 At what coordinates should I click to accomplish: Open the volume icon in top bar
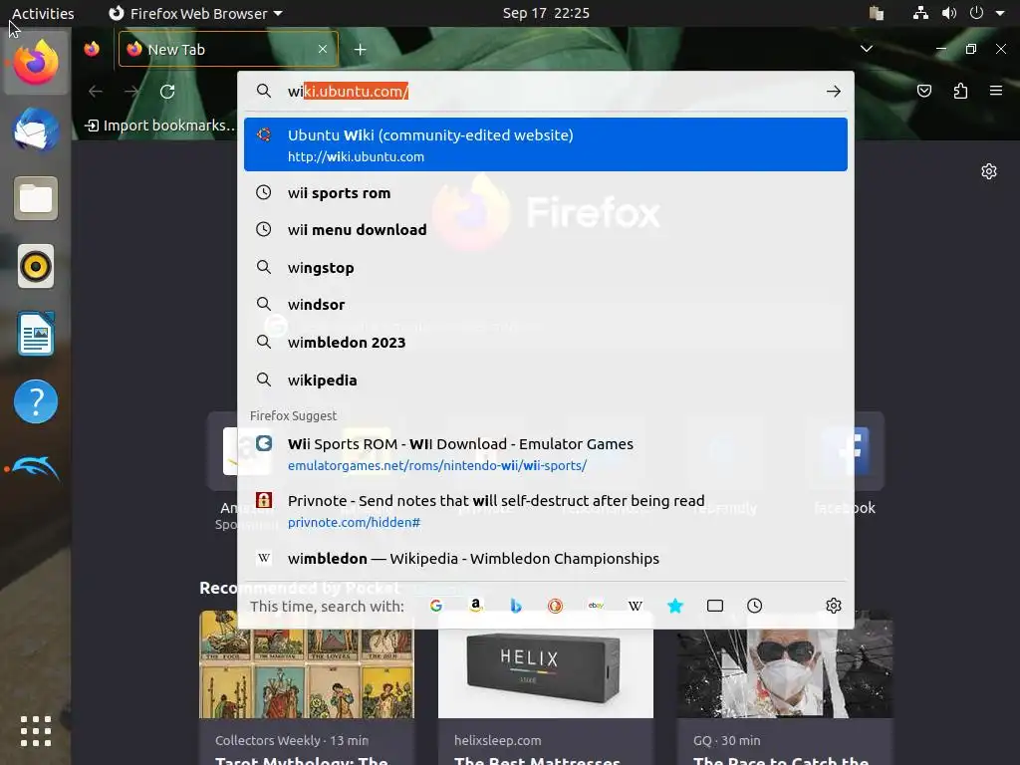pos(949,13)
